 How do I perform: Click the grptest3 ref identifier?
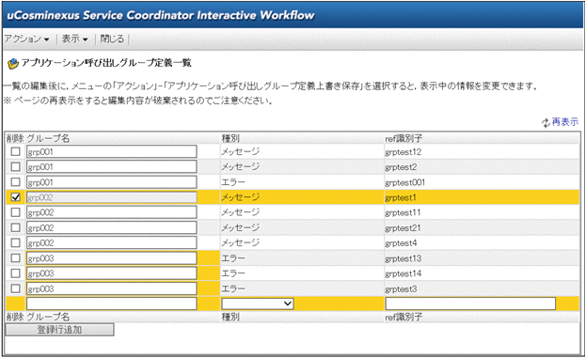point(401,289)
